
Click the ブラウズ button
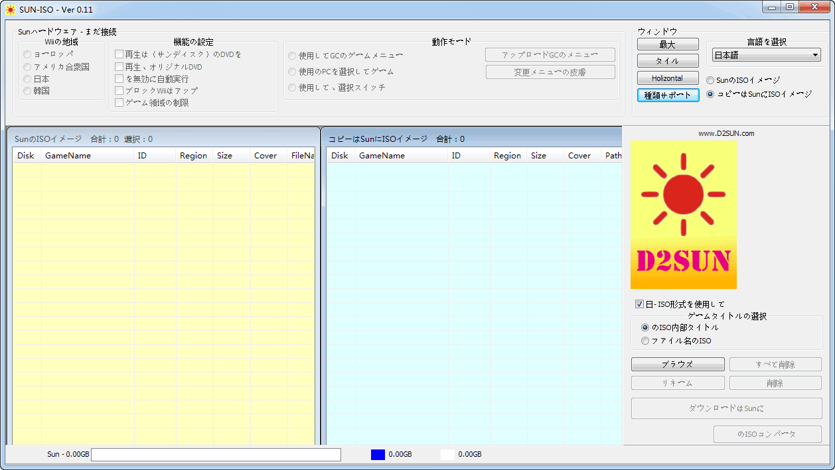(x=678, y=365)
